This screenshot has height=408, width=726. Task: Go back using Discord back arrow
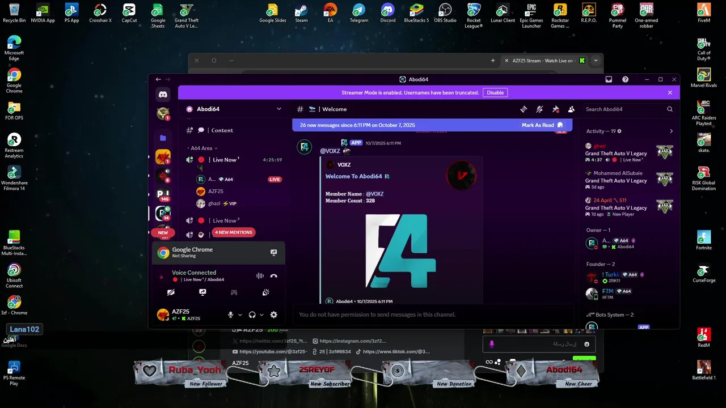158,79
